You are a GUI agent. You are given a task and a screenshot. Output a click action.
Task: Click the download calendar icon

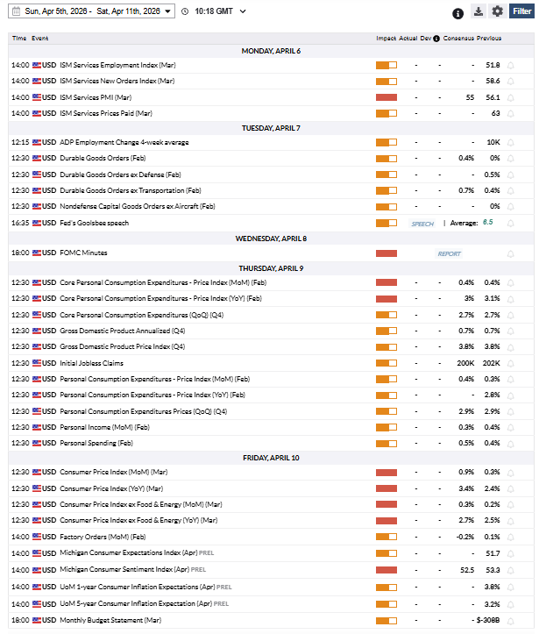point(478,11)
